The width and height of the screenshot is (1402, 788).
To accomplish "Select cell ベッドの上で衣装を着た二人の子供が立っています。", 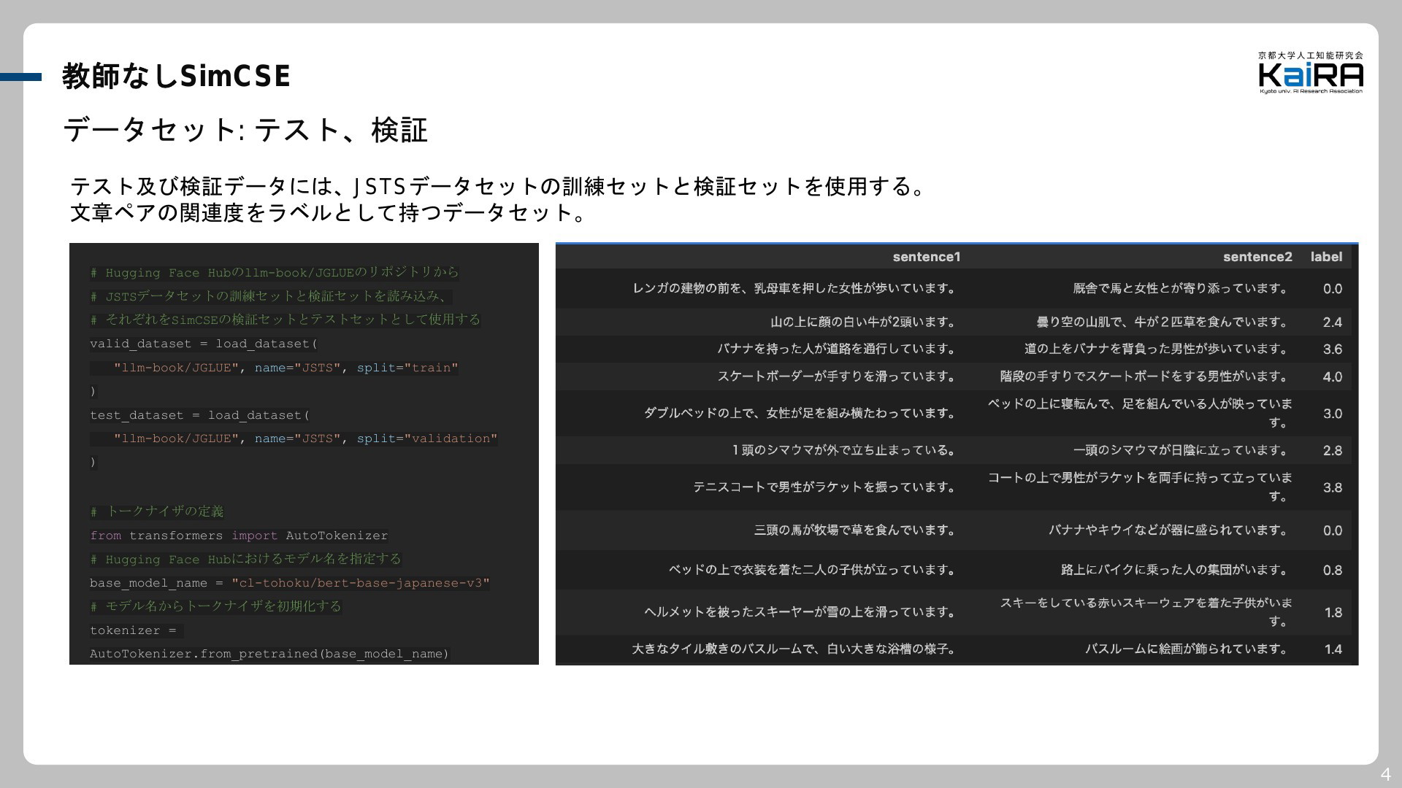I will pos(813,569).
